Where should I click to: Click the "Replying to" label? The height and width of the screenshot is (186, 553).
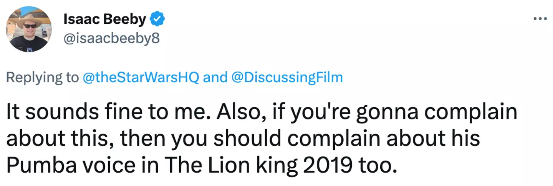pos(42,77)
